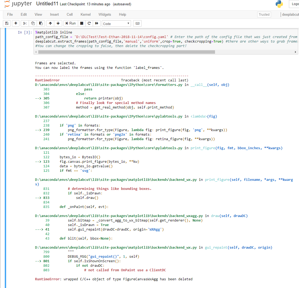Run the selected cell
The width and height of the screenshot is (299, 288).
(x=70, y=23)
